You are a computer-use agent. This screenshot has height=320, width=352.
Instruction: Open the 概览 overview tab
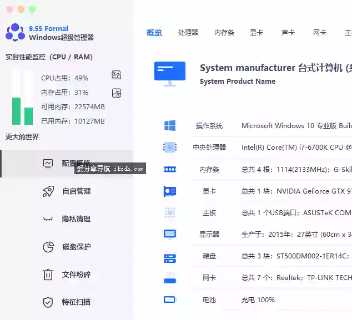pyautogui.click(x=154, y=33)
